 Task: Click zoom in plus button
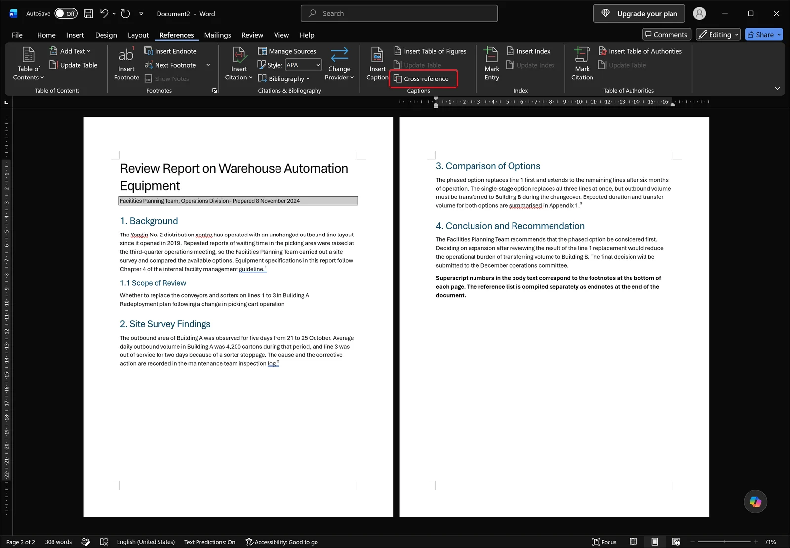755,542
